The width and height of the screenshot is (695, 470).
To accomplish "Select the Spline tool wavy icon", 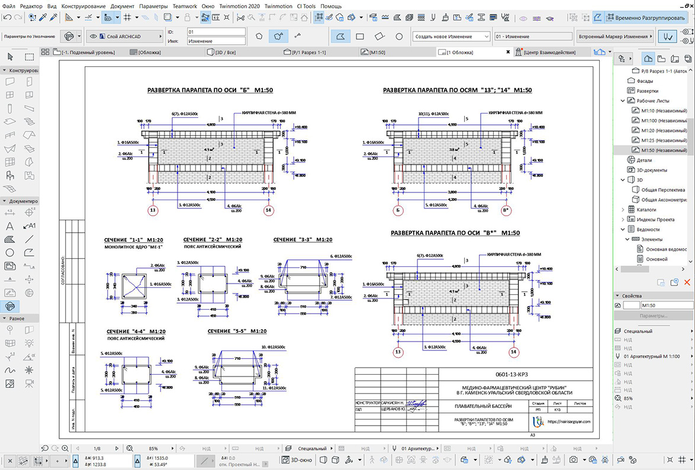I will (x=9, y=370).
